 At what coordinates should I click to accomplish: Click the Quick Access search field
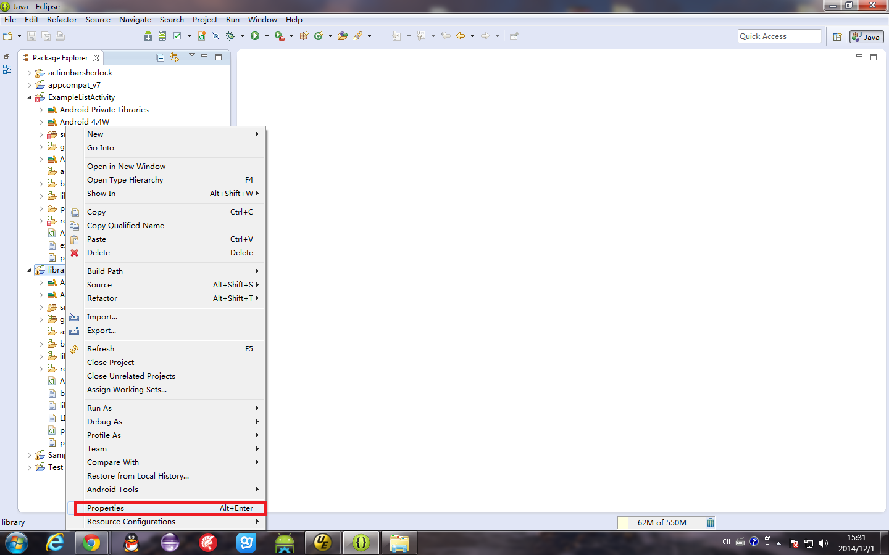point(779,36)
